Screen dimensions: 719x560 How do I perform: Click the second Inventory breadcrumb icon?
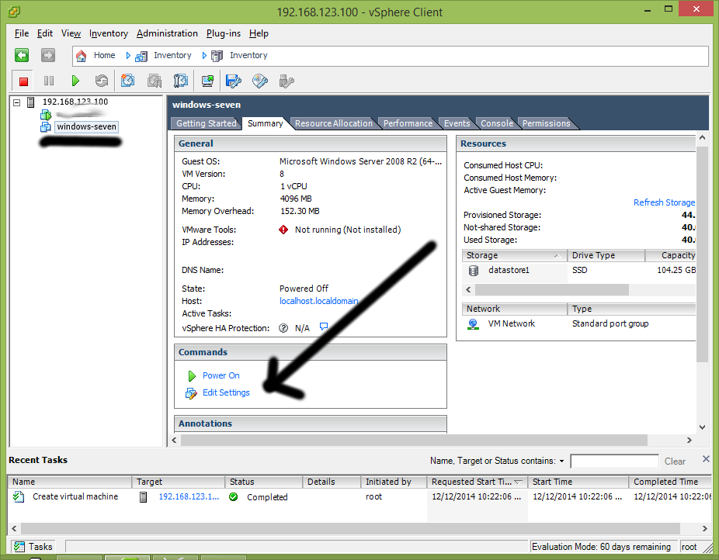click(x=217, y=56)
